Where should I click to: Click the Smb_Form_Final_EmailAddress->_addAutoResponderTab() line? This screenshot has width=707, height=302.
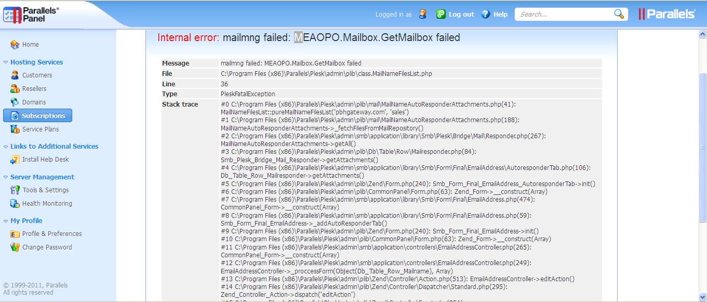point(304,224)
